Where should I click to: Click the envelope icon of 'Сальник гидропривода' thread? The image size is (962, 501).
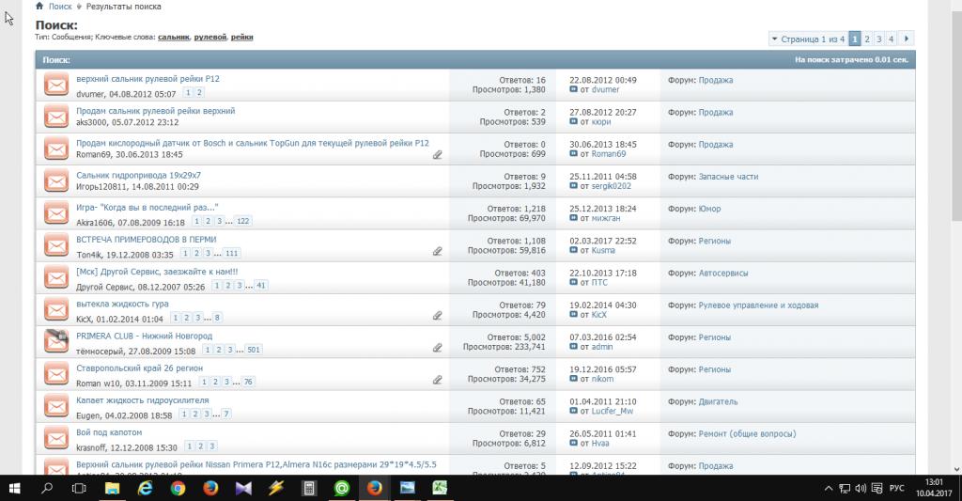[56, 181]
